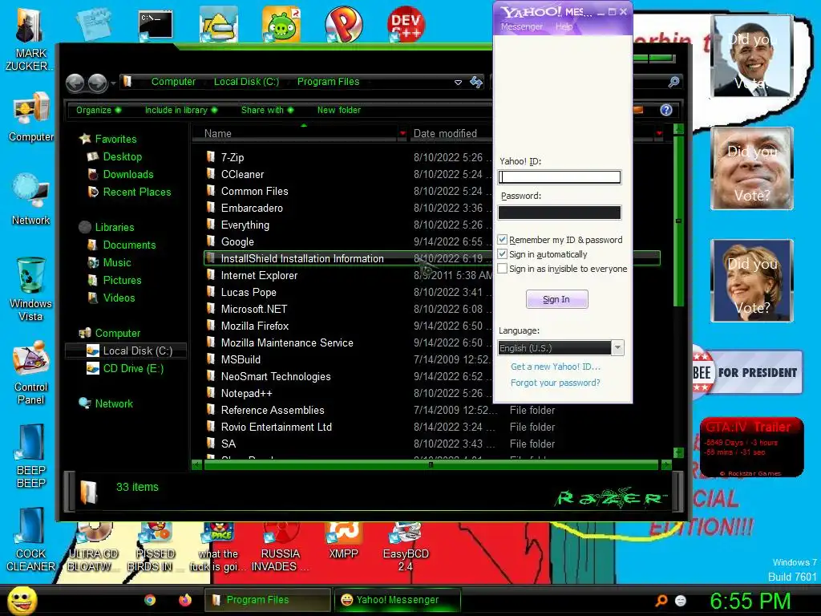821x616 pixels.
Task: Focus the Password input field
Action: coord(559,212)
